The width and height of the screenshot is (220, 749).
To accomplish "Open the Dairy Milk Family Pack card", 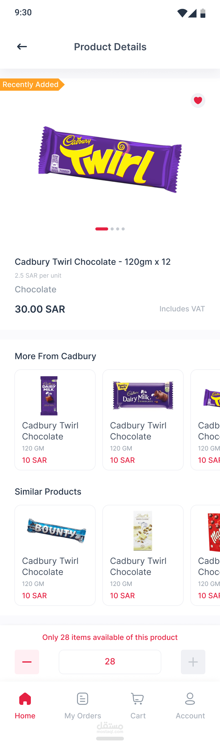I will [143, 420].
